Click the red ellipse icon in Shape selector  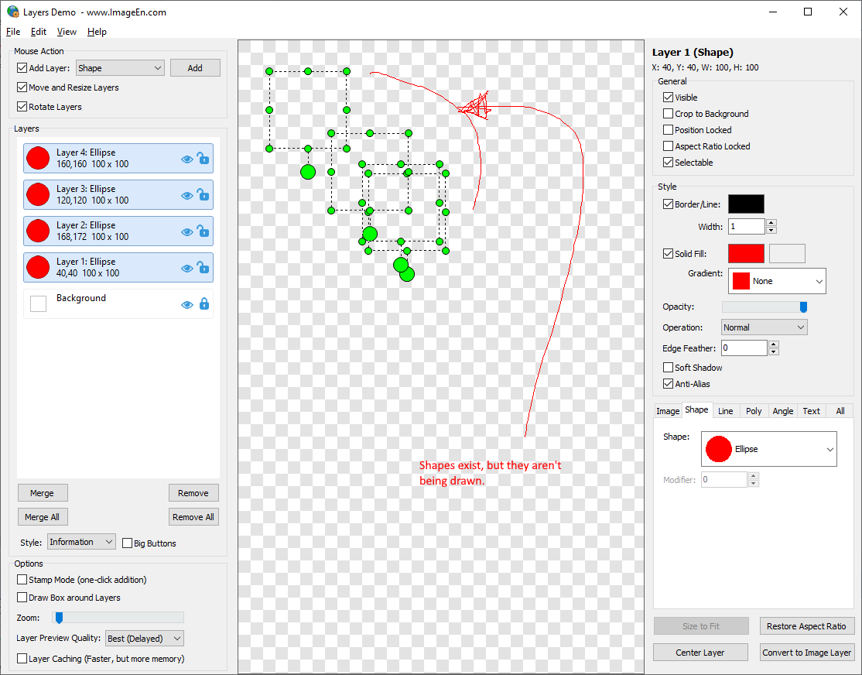pyautogui.click(x=719, y=449)
